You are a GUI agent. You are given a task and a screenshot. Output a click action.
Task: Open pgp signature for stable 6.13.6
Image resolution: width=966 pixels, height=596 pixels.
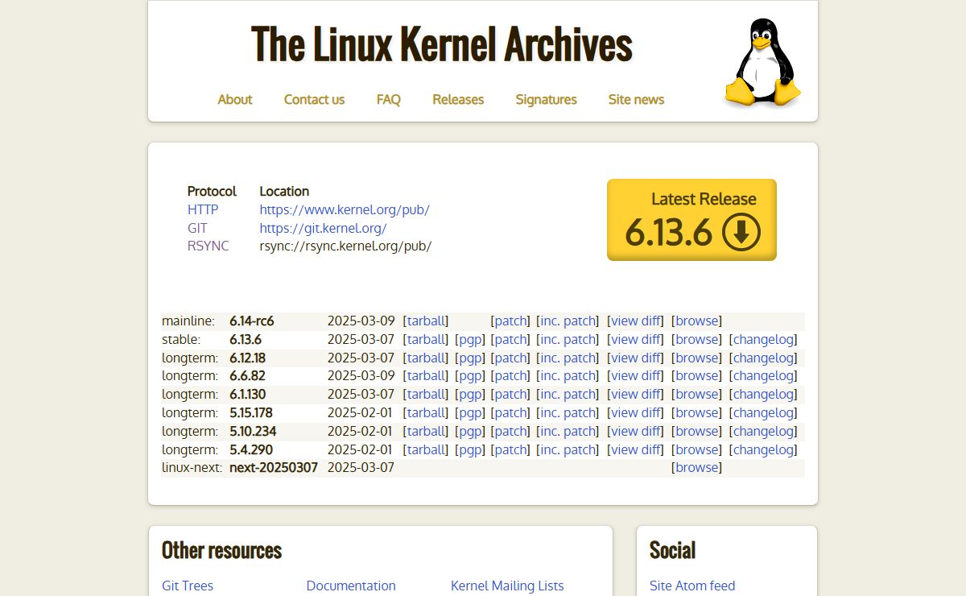(470, 339)
